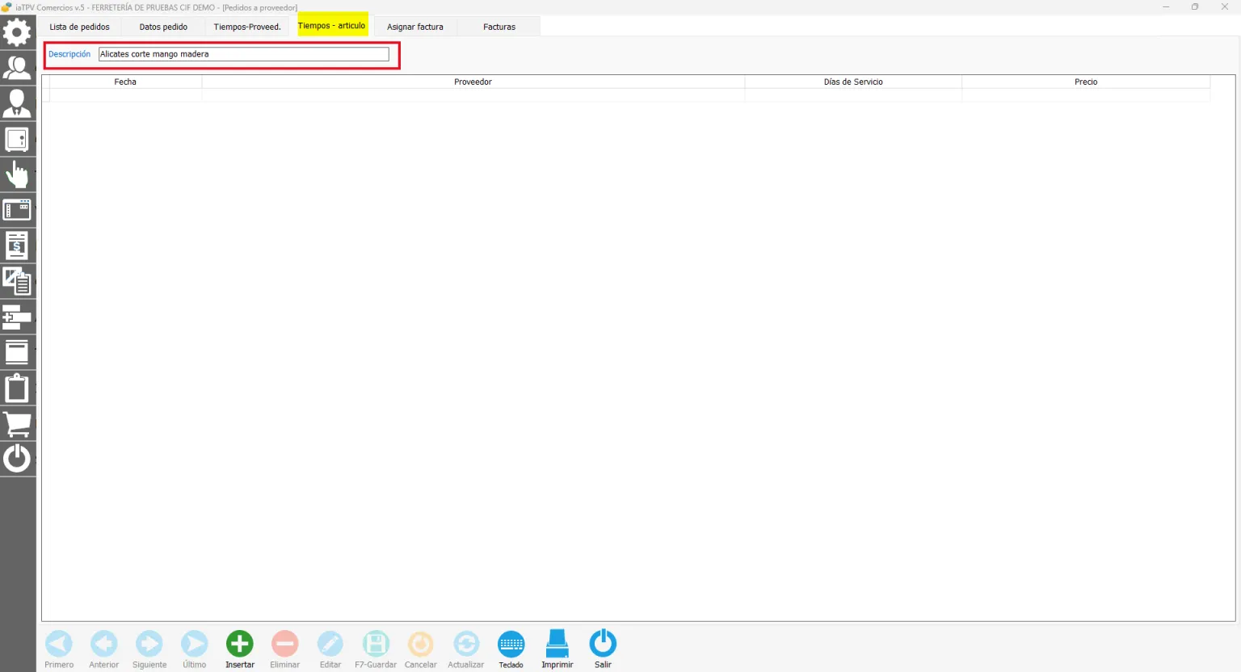The height and width of the screenshot is (672, 1241).
Task: Select the Tiempos-Proveed. tab
Action: (x=247, y=27)
